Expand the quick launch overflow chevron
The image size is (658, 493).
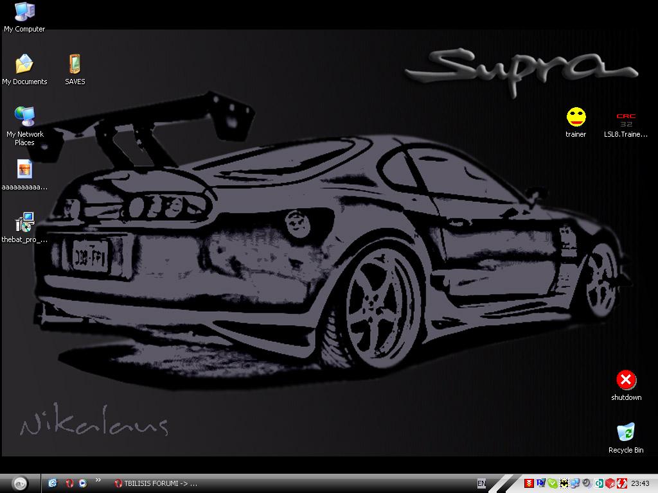pyautogui.click(x=98, y=480)
